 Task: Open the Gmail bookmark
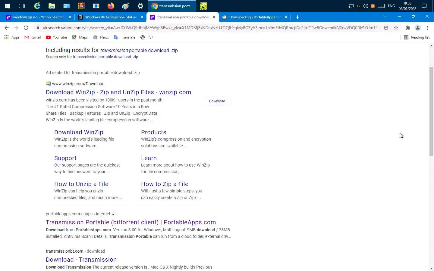coord(33,37)
